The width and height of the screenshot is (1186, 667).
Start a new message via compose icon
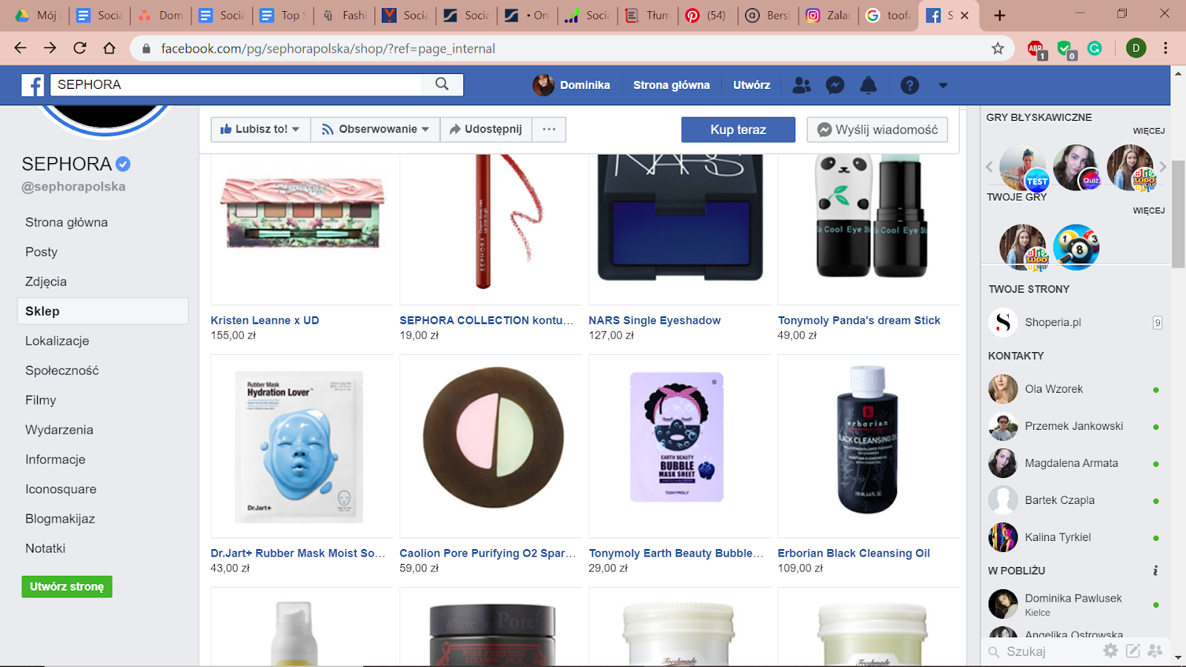(1133, 651)
